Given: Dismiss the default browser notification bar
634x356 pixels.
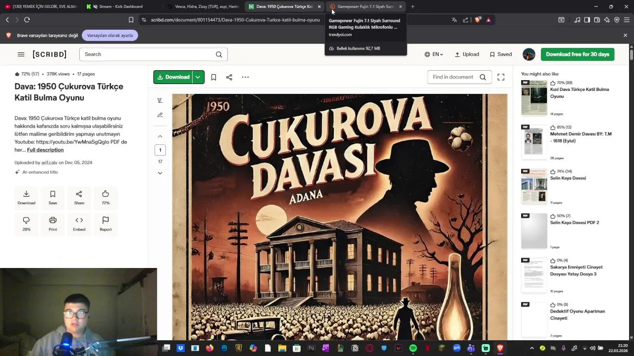Looking at the screenshot, I should coord(625,36).
